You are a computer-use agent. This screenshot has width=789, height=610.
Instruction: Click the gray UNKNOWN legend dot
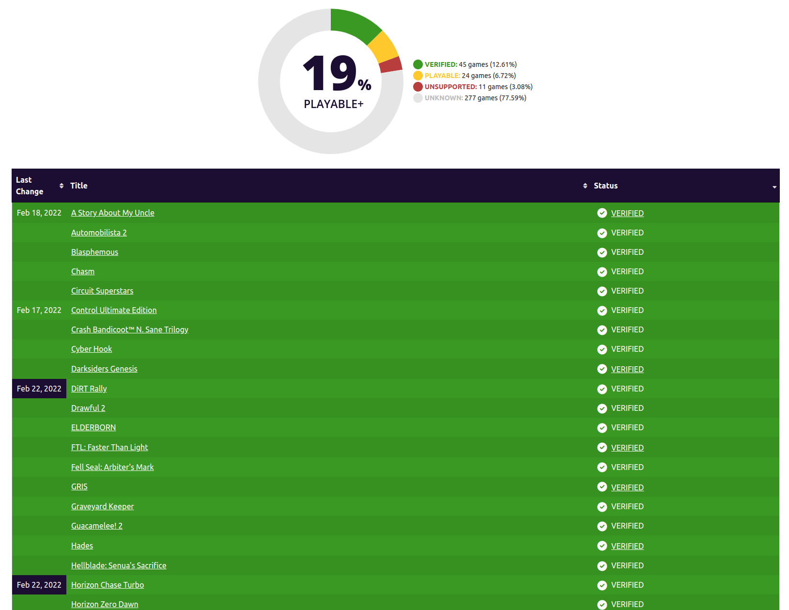418,98
